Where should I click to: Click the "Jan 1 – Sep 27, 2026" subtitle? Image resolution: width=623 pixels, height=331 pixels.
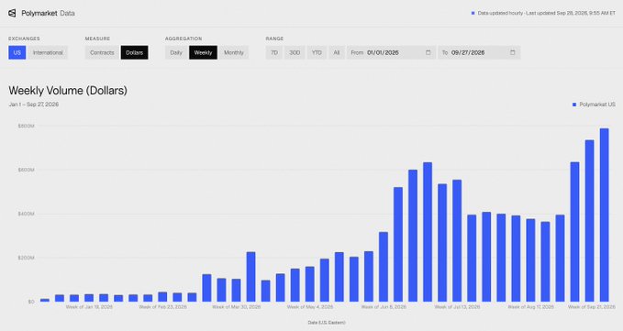click(x=34, y=105)
